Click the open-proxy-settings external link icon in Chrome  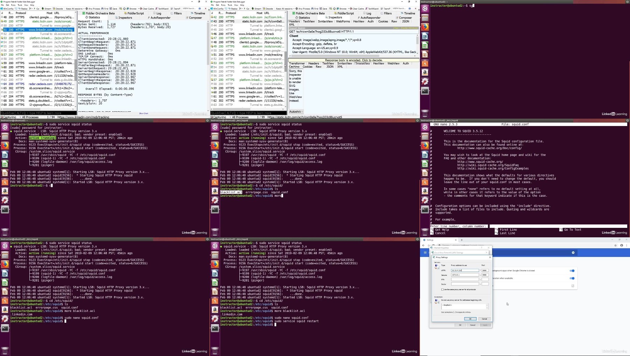click(573, 286)
